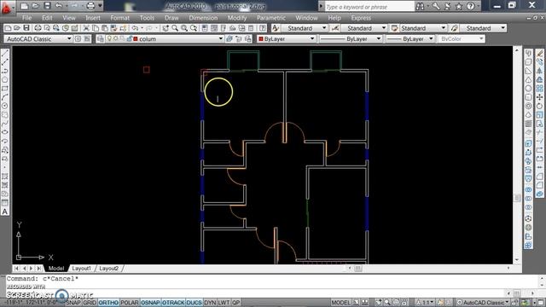Click the Help question mark in Standard toolbar
The image size is (546, 307).
tap(263, 28)
